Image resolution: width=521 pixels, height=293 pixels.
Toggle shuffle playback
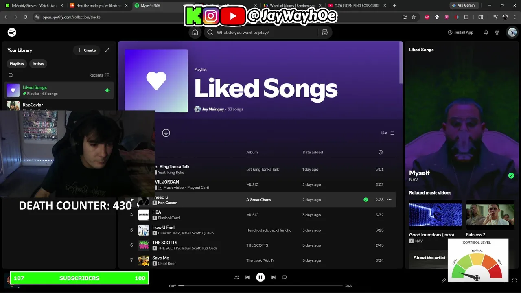236,277
